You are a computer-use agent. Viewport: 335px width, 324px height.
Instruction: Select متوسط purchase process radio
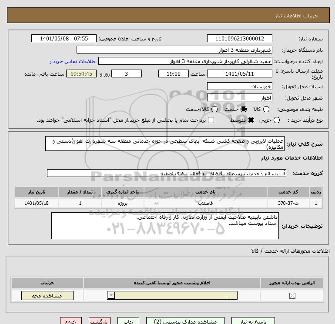251,120
